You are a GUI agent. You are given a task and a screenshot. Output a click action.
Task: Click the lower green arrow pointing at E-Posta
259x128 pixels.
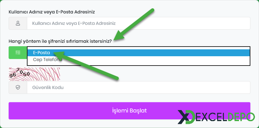tap(86, 65)
